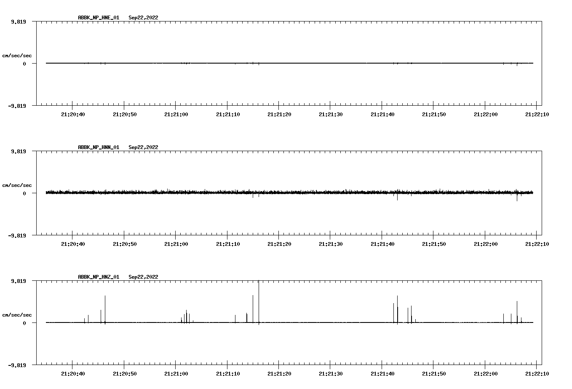Click the tallest HNZ spike near 21:21:16

[x=259, y=302]
